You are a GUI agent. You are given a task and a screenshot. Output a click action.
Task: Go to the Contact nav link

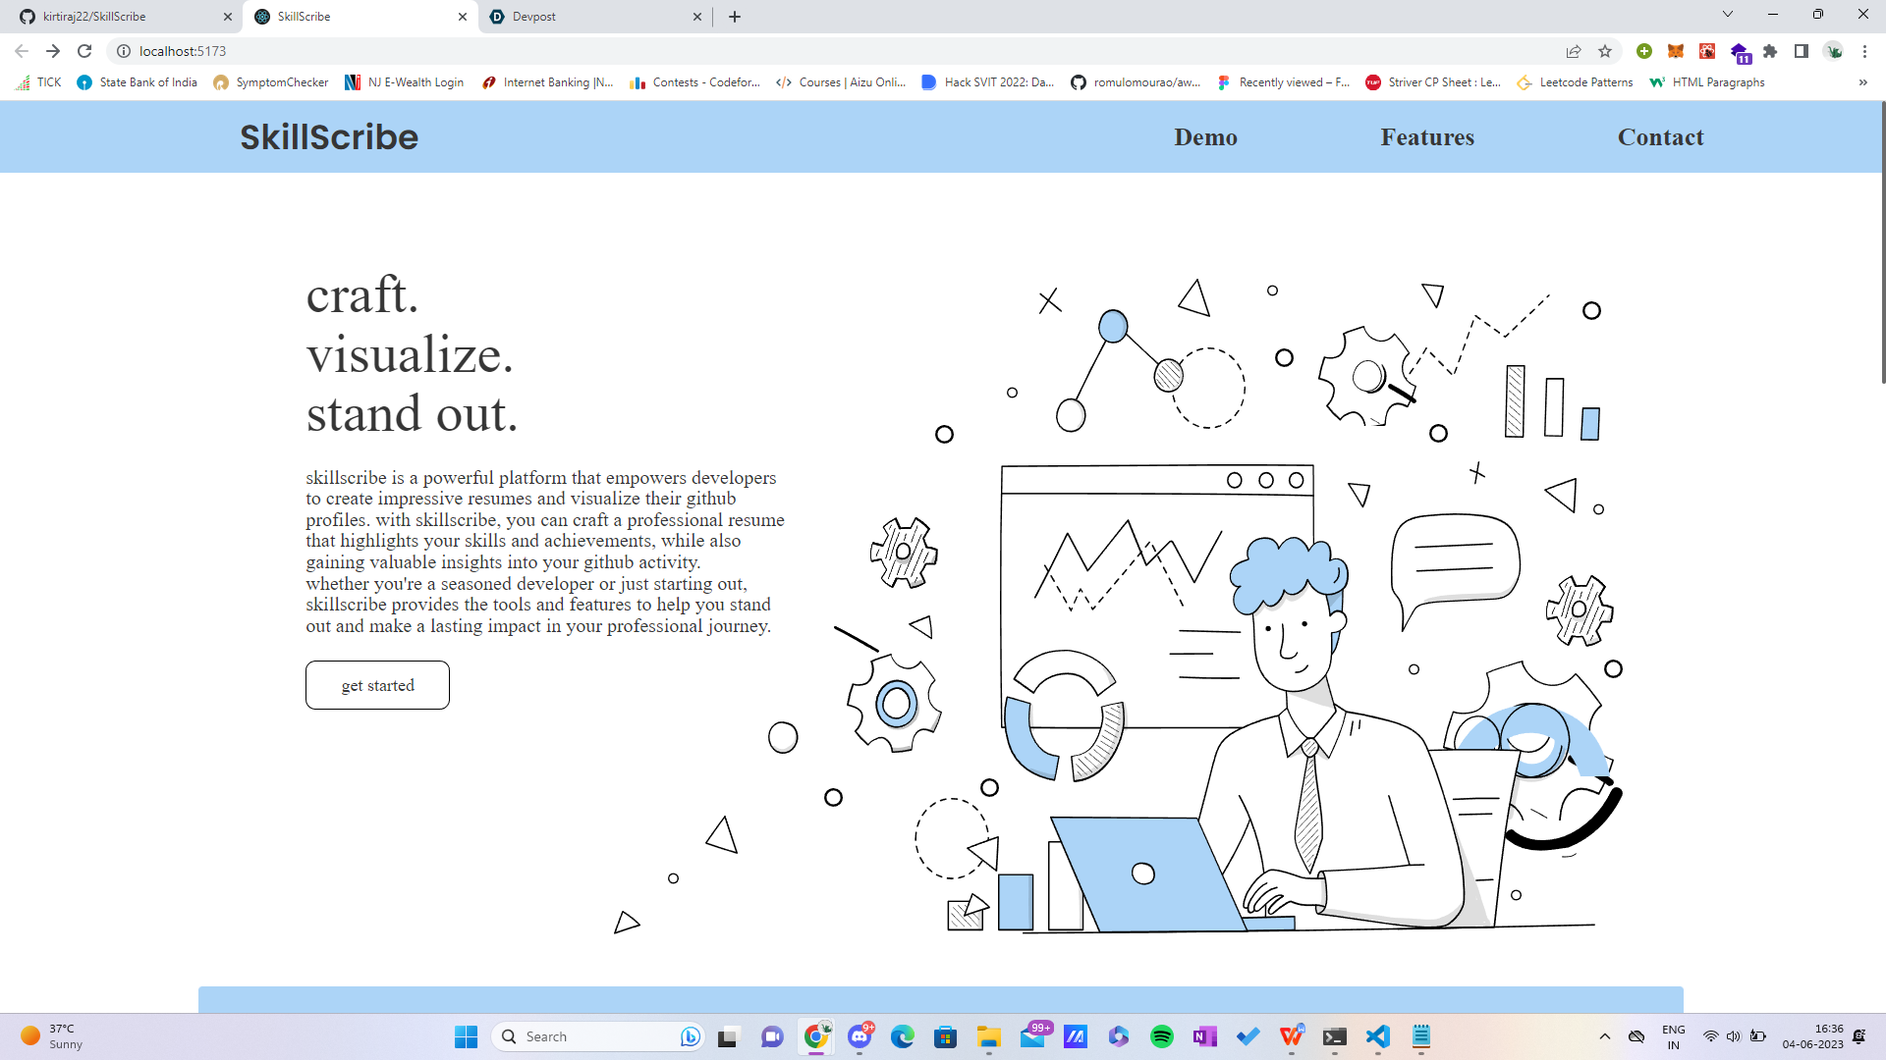pyautogui.click(x=1660, y=137)
